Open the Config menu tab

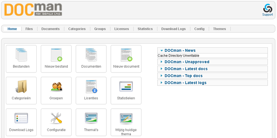[x=199, y=29]
